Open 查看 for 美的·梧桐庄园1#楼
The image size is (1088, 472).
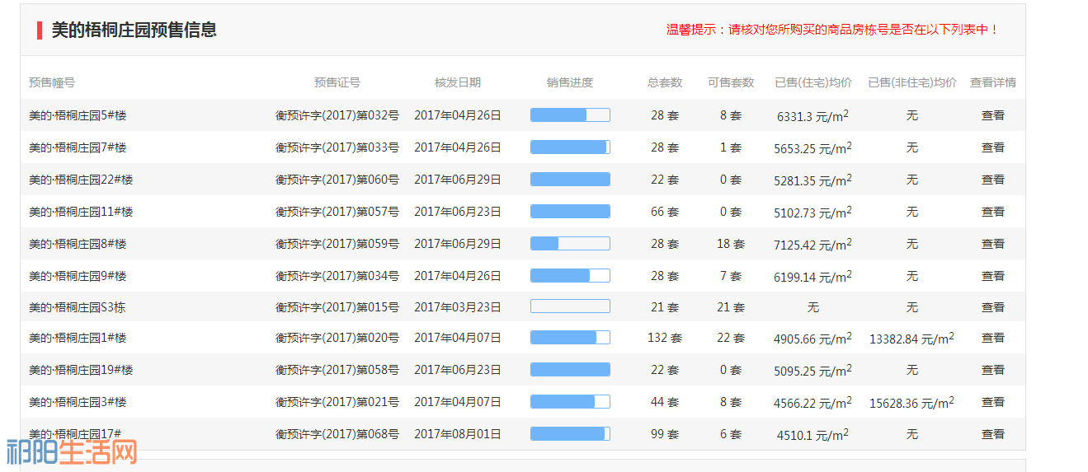pyautogui.click(x=992, y=338)
